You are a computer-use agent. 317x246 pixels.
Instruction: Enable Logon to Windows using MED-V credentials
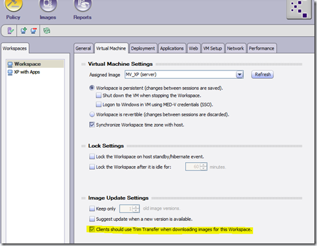point(99,105)
